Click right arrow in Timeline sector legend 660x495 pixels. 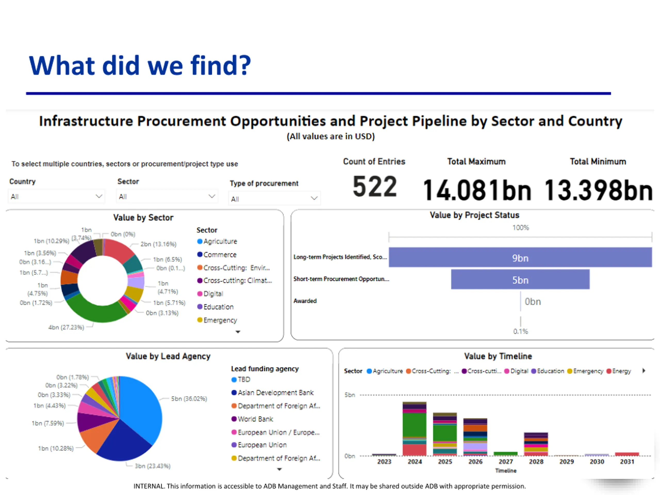coord(644,370)
